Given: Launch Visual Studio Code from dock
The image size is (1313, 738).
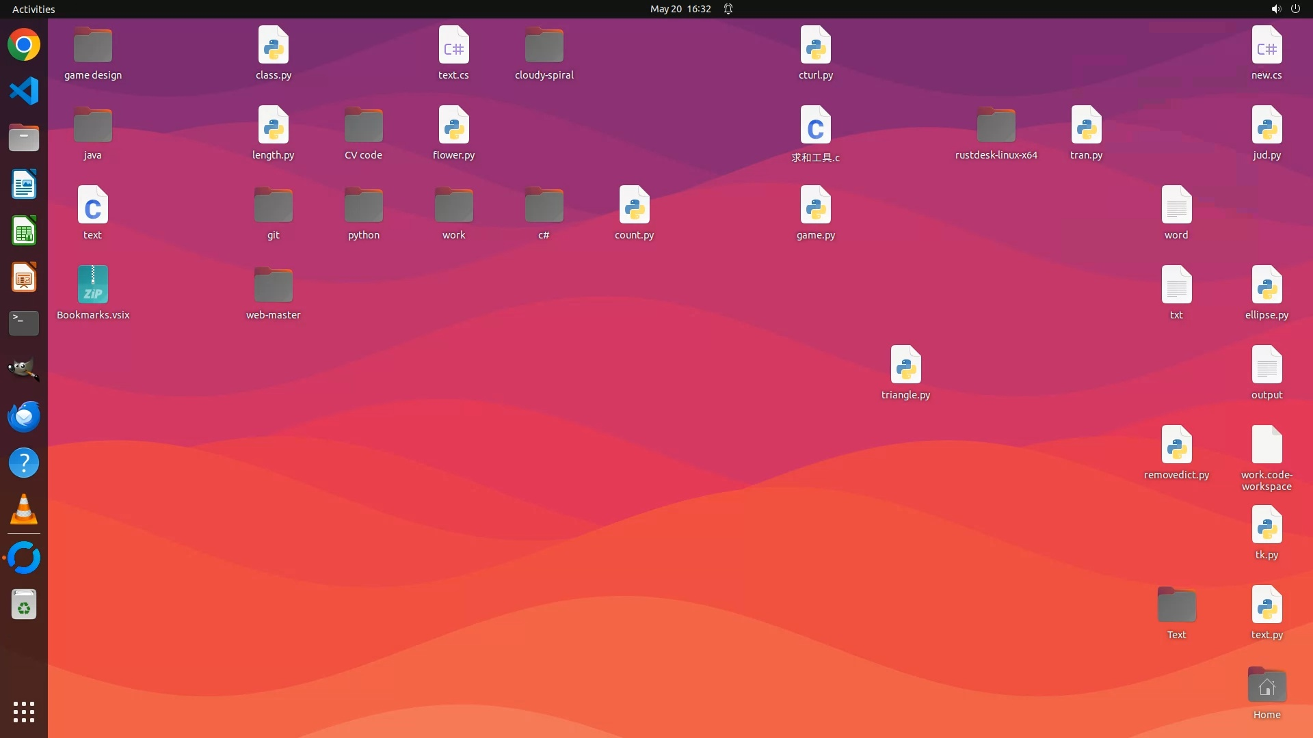Looking at the screenshot, I should click(24, 92).
